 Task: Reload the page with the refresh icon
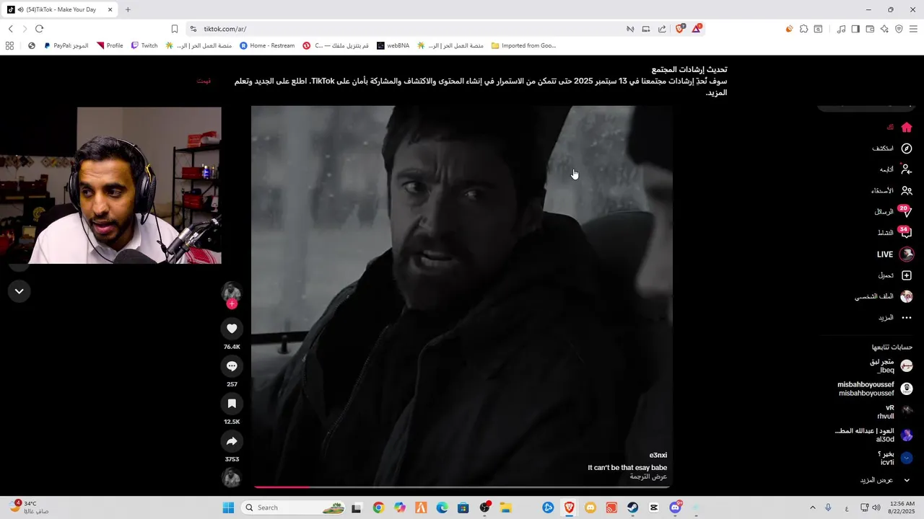[x=39, y=29]
